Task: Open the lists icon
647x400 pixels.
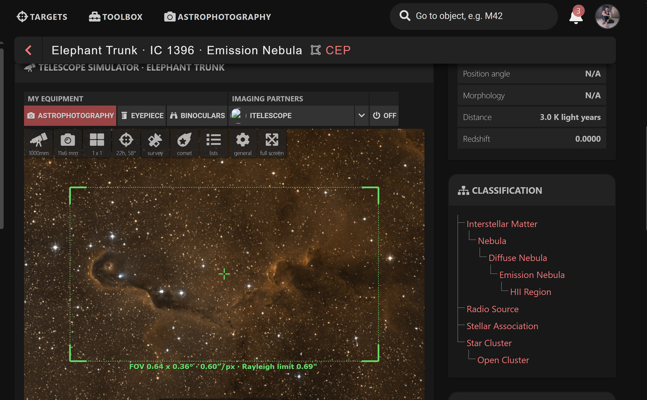Action: coord(214,143)
